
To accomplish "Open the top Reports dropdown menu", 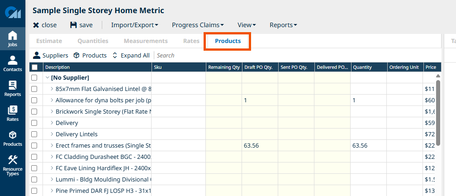I will (x=283, y=25).
